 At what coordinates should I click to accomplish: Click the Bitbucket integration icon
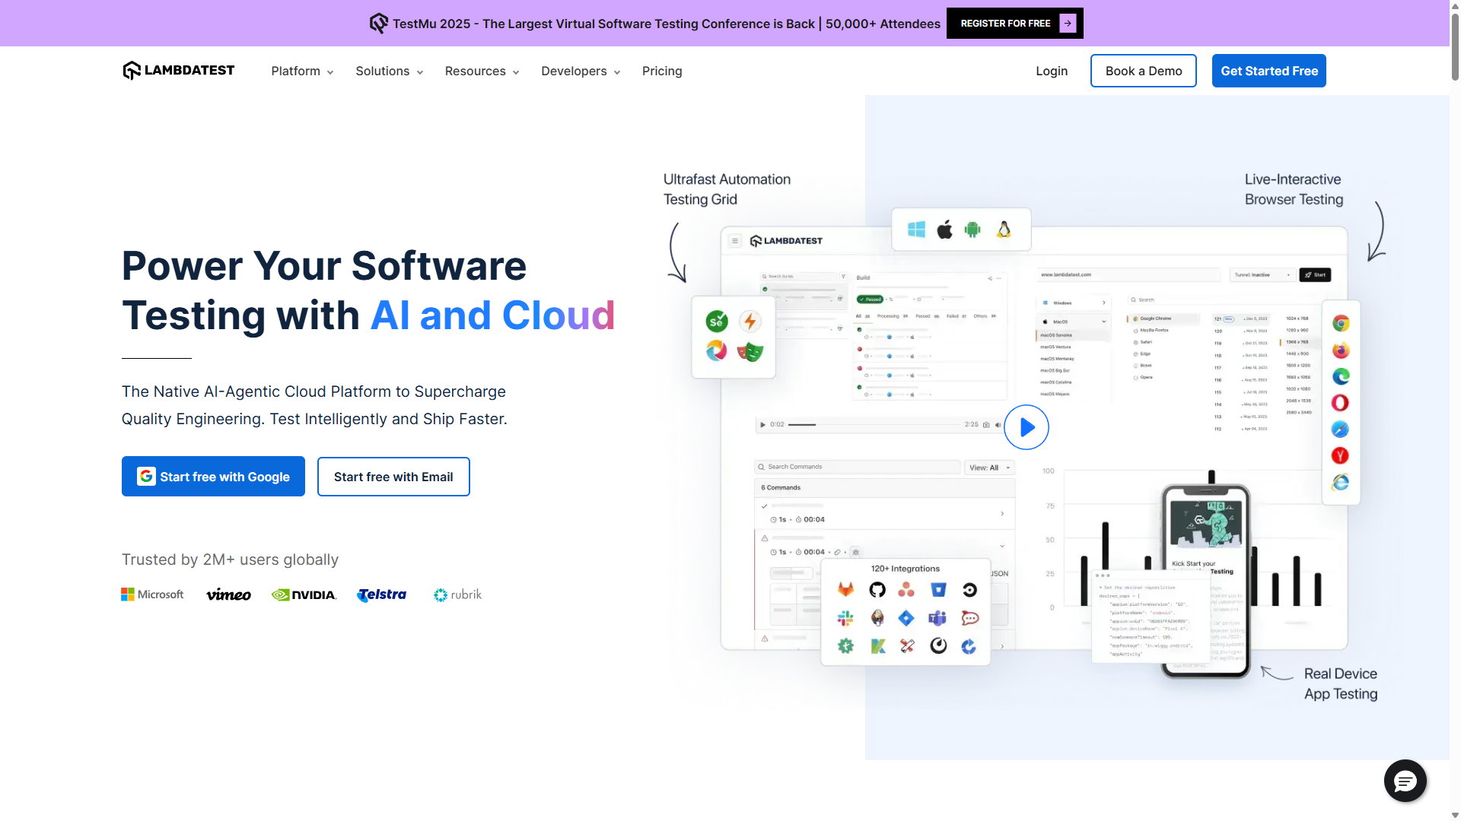click(938, 589)
